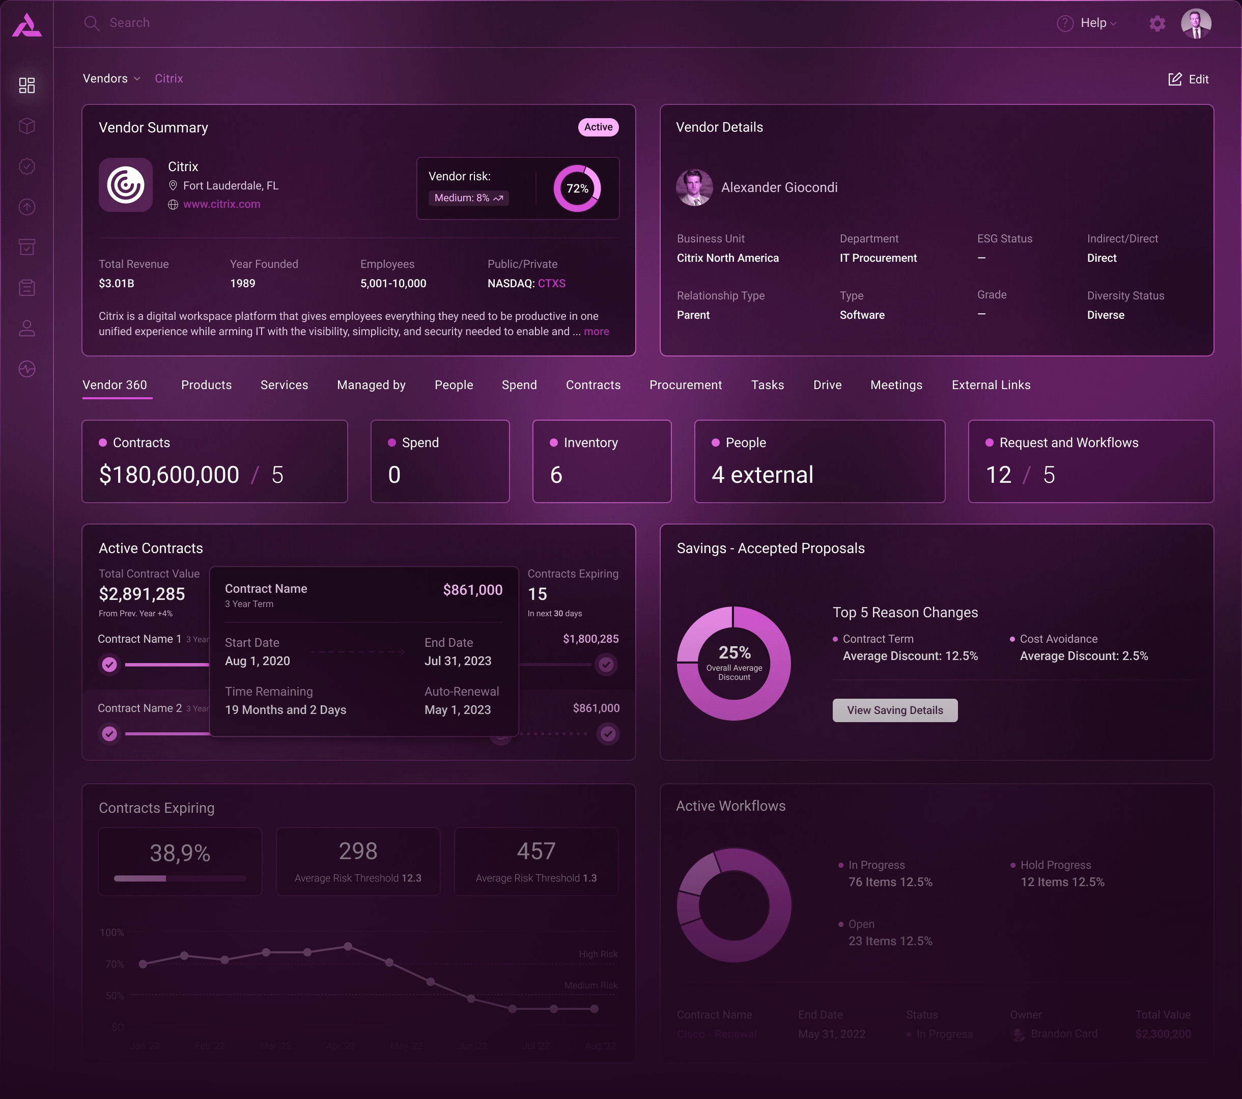Click the 298 Average Risk Threshold card

pyautogui.click(x=358, y=861)
